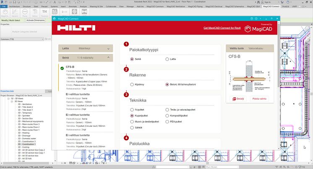Collapse the Seinä 1/6 määritelty section

pyautogui.click(x=86, y=58)
